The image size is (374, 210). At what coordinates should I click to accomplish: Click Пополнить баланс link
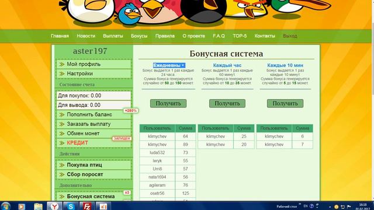click(x=93, y=114)
